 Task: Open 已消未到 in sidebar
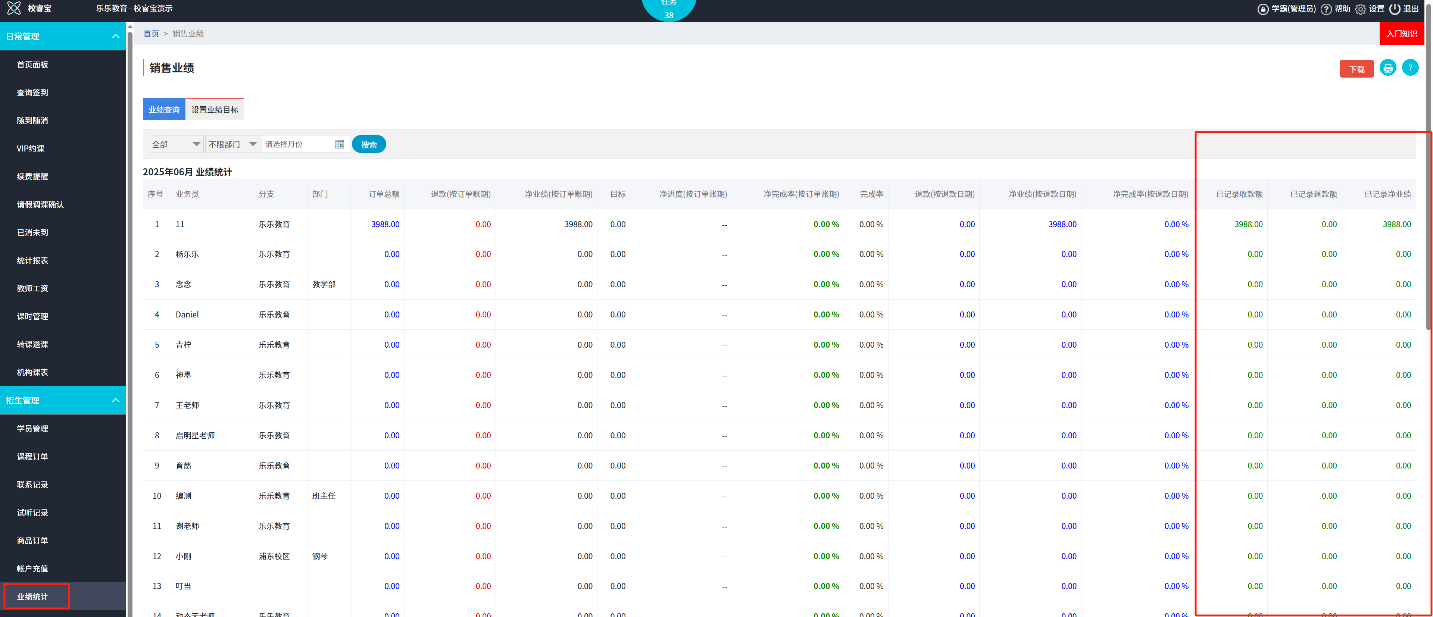pos(32,232)
